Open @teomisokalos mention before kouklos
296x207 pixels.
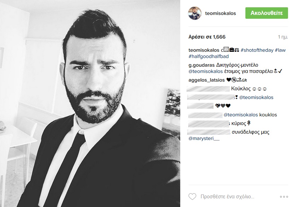(x=241, y=115)
